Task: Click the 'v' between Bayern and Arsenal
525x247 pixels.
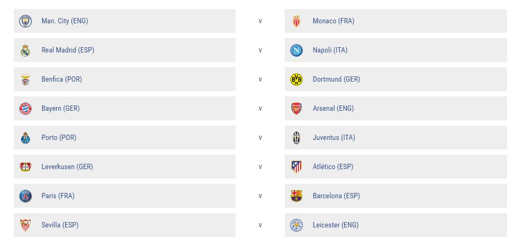Action: (x=260, y=109)
